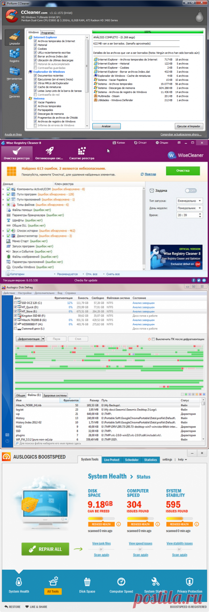Click Comprobar actualizaciones ahora link
The height and width of the screenshot is (612, 209).
tap(181, 135)
